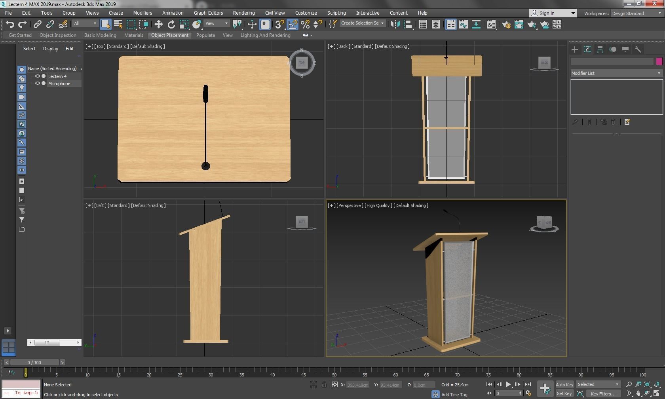
Task: Click Add Time Tag
Action: 454,395
